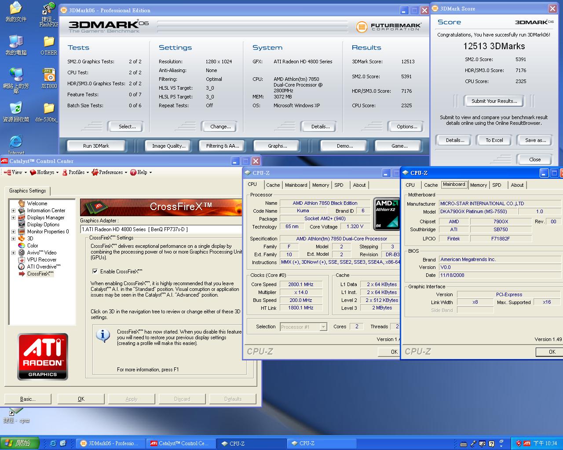Open VPU Recover in the tree

click(41, 260)
